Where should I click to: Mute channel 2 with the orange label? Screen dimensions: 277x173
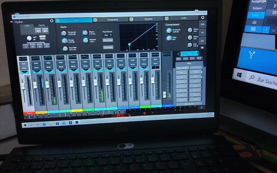[36, 67]
